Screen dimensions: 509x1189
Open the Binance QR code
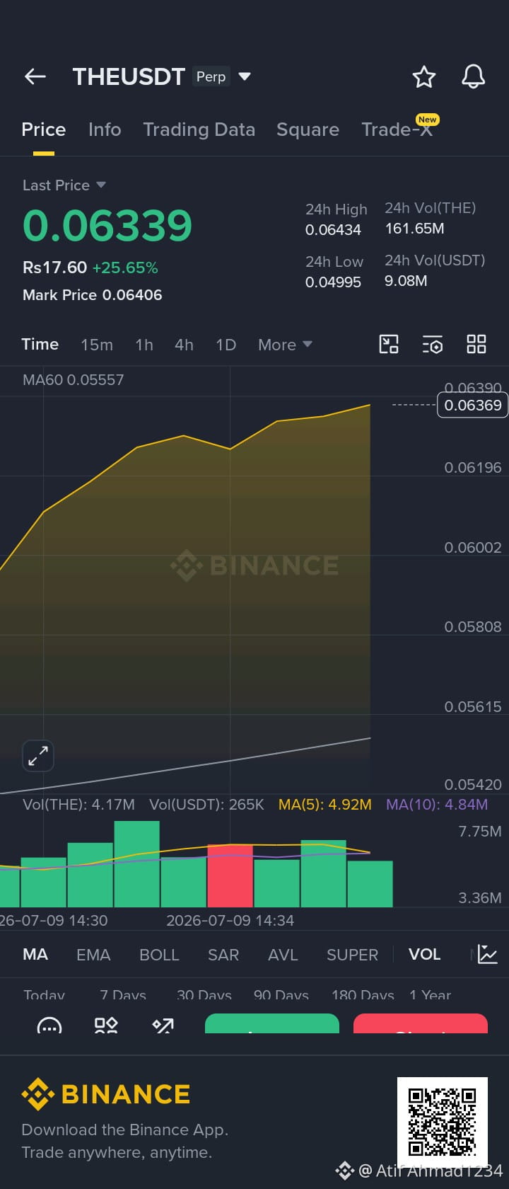tap(443, 1122)
